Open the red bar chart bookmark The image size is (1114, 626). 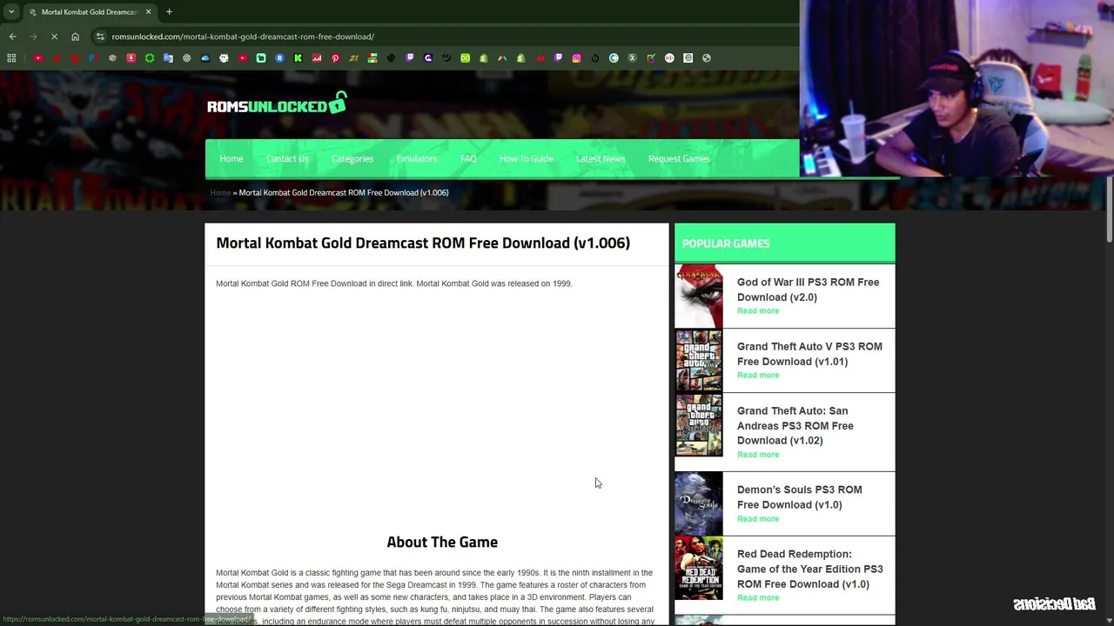click(317, 58)
